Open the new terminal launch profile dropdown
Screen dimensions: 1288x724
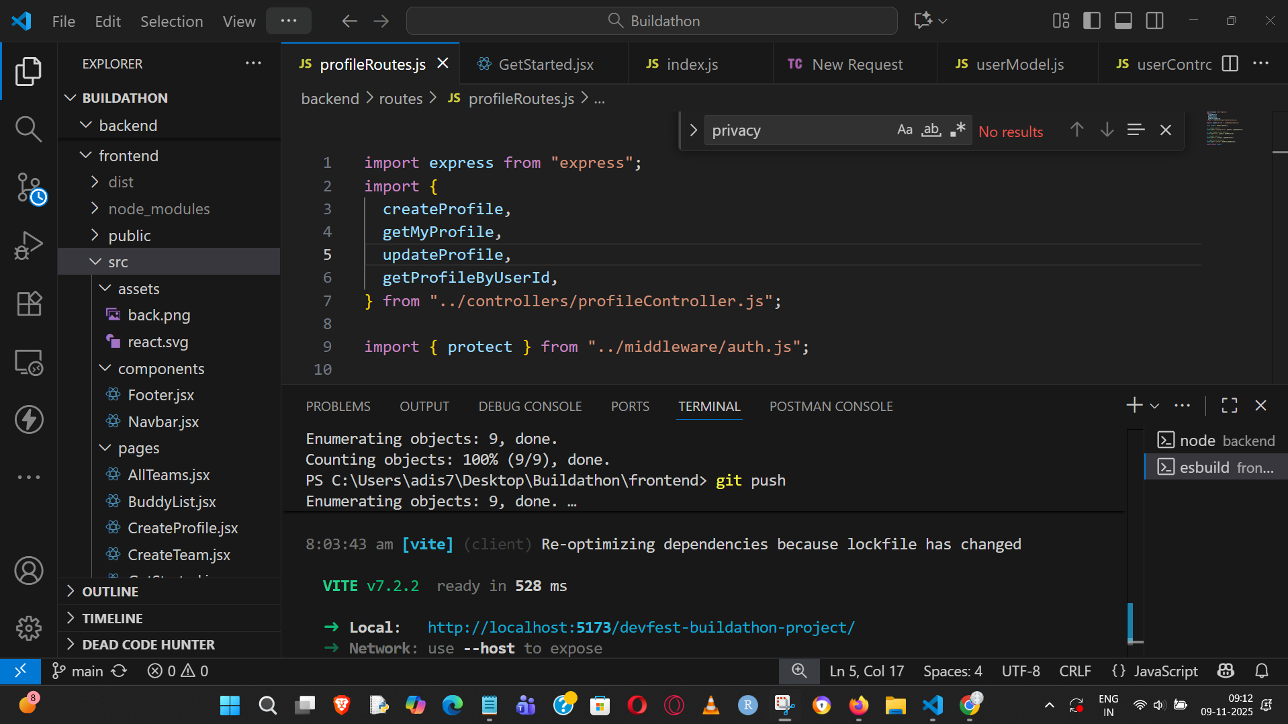[x=1154, y=406]
